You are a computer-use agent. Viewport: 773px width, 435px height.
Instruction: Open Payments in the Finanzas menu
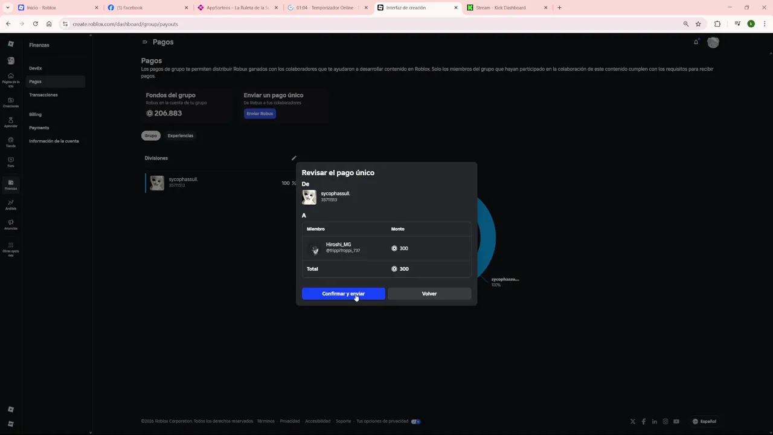pos(39,127)
